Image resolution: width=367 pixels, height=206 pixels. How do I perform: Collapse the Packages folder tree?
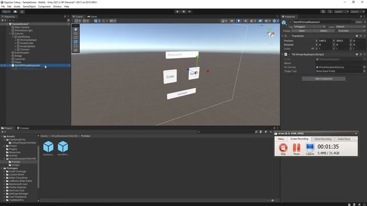tap(2, 168)
